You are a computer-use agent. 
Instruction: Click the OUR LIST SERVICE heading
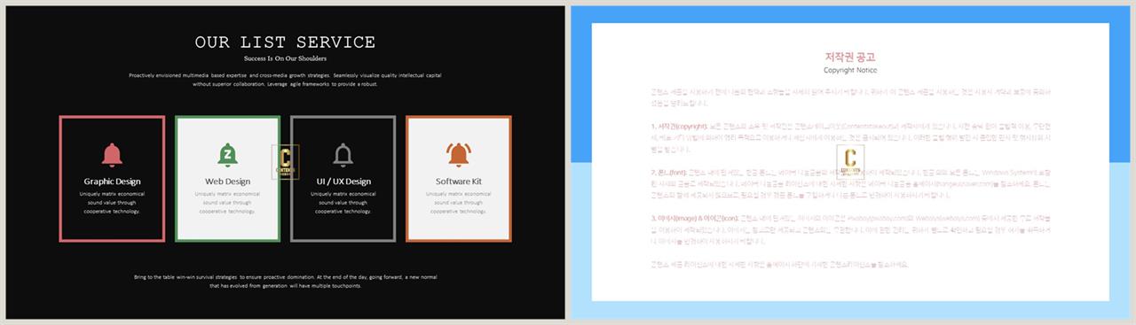point(285,43)
